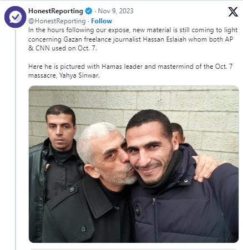Screen dimensions: 243x250
Task: Open the @HonestReporting handle link
Action: pyautogui.click(x=57, y=21)
